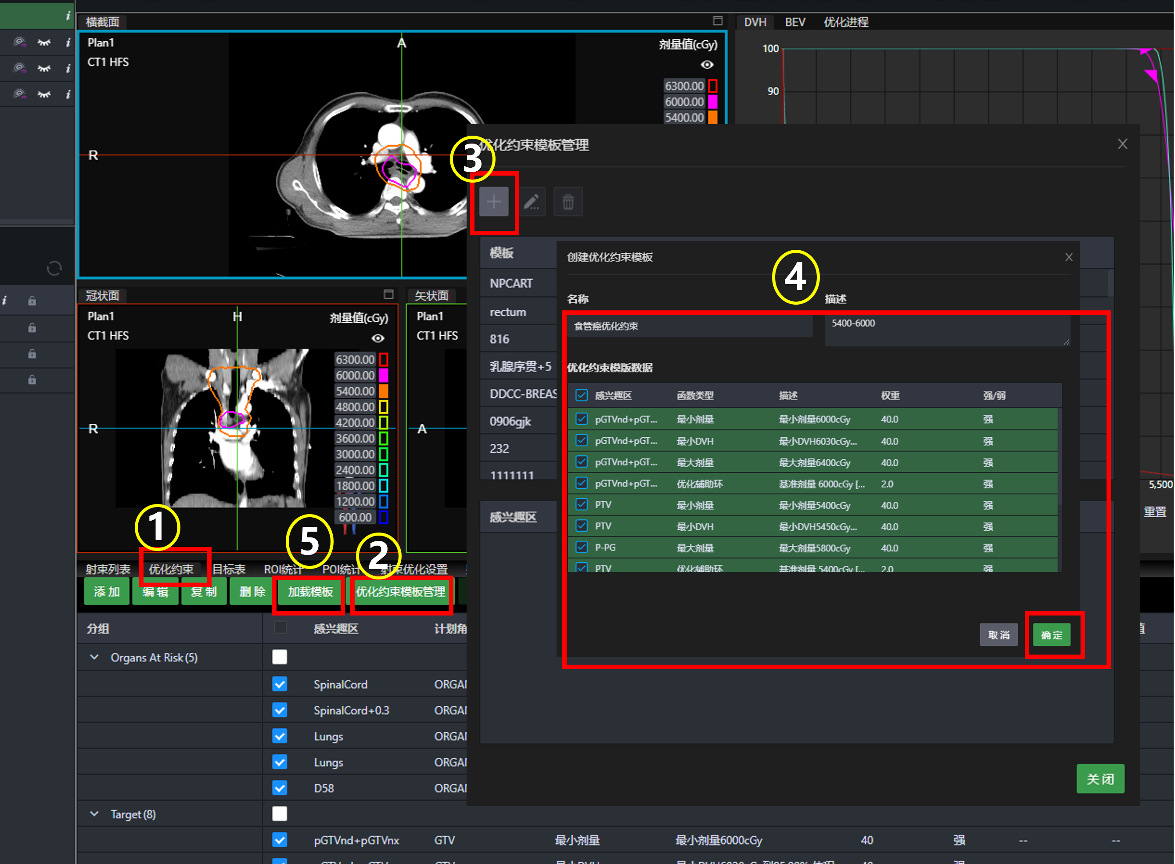Toggle dose visibility eye in coronal view
Image resolution: width=1175 pixels, height=864 pixels.
click(377, 338)
